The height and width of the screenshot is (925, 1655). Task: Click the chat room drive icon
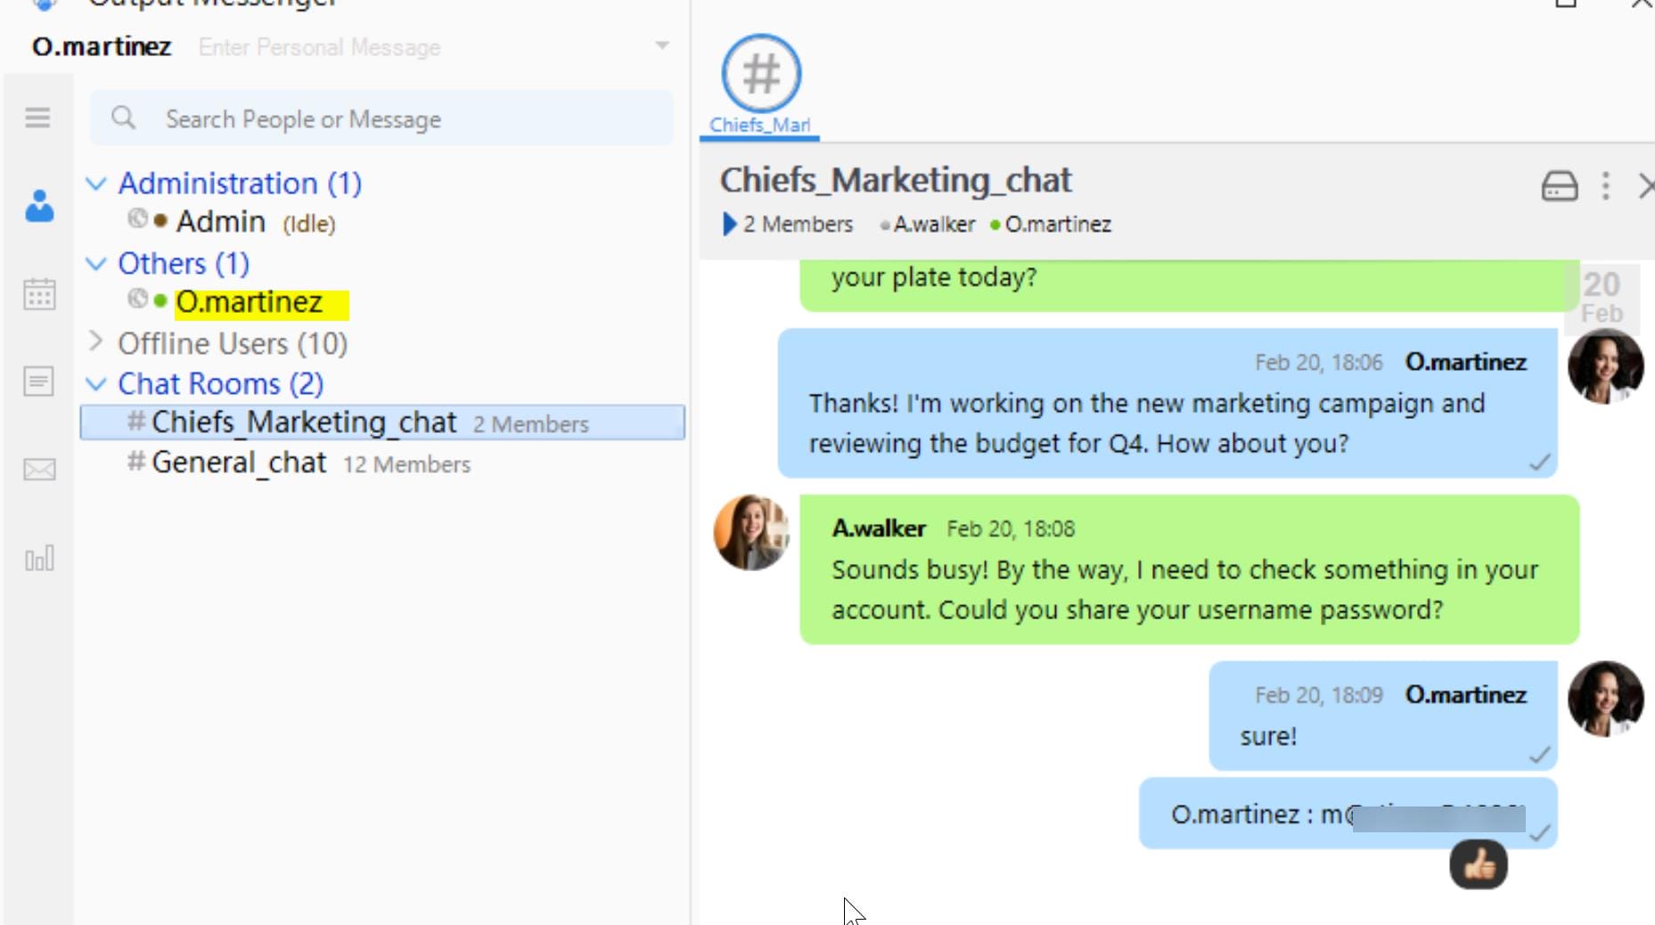[x=1560, y=186]
